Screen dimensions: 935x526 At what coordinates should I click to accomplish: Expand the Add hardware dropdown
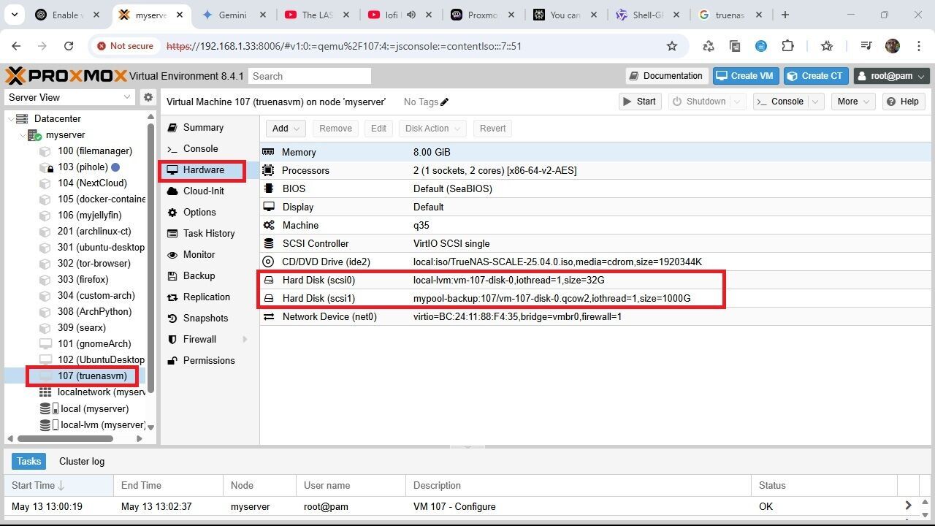[285, 129]
